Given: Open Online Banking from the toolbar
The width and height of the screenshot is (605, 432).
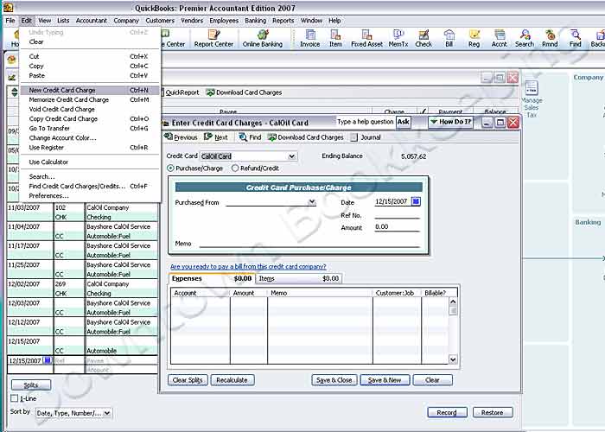Looking at the screenshot, I should point(263,38).
